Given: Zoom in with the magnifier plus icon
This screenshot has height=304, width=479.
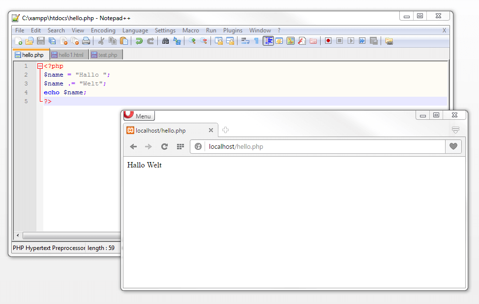Looking at the screenshot, I should [x=192, y=41].
